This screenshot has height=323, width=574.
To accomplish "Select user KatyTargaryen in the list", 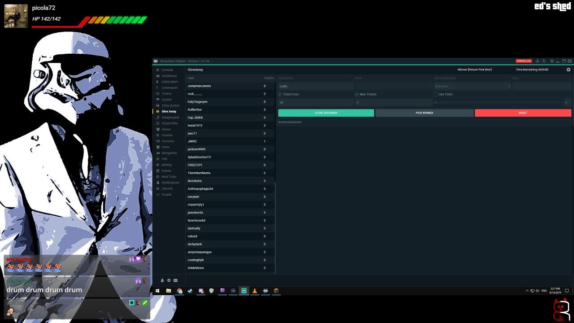I will 230,102.
